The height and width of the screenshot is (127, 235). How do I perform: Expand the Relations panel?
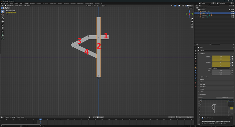[x=202, y=80]
